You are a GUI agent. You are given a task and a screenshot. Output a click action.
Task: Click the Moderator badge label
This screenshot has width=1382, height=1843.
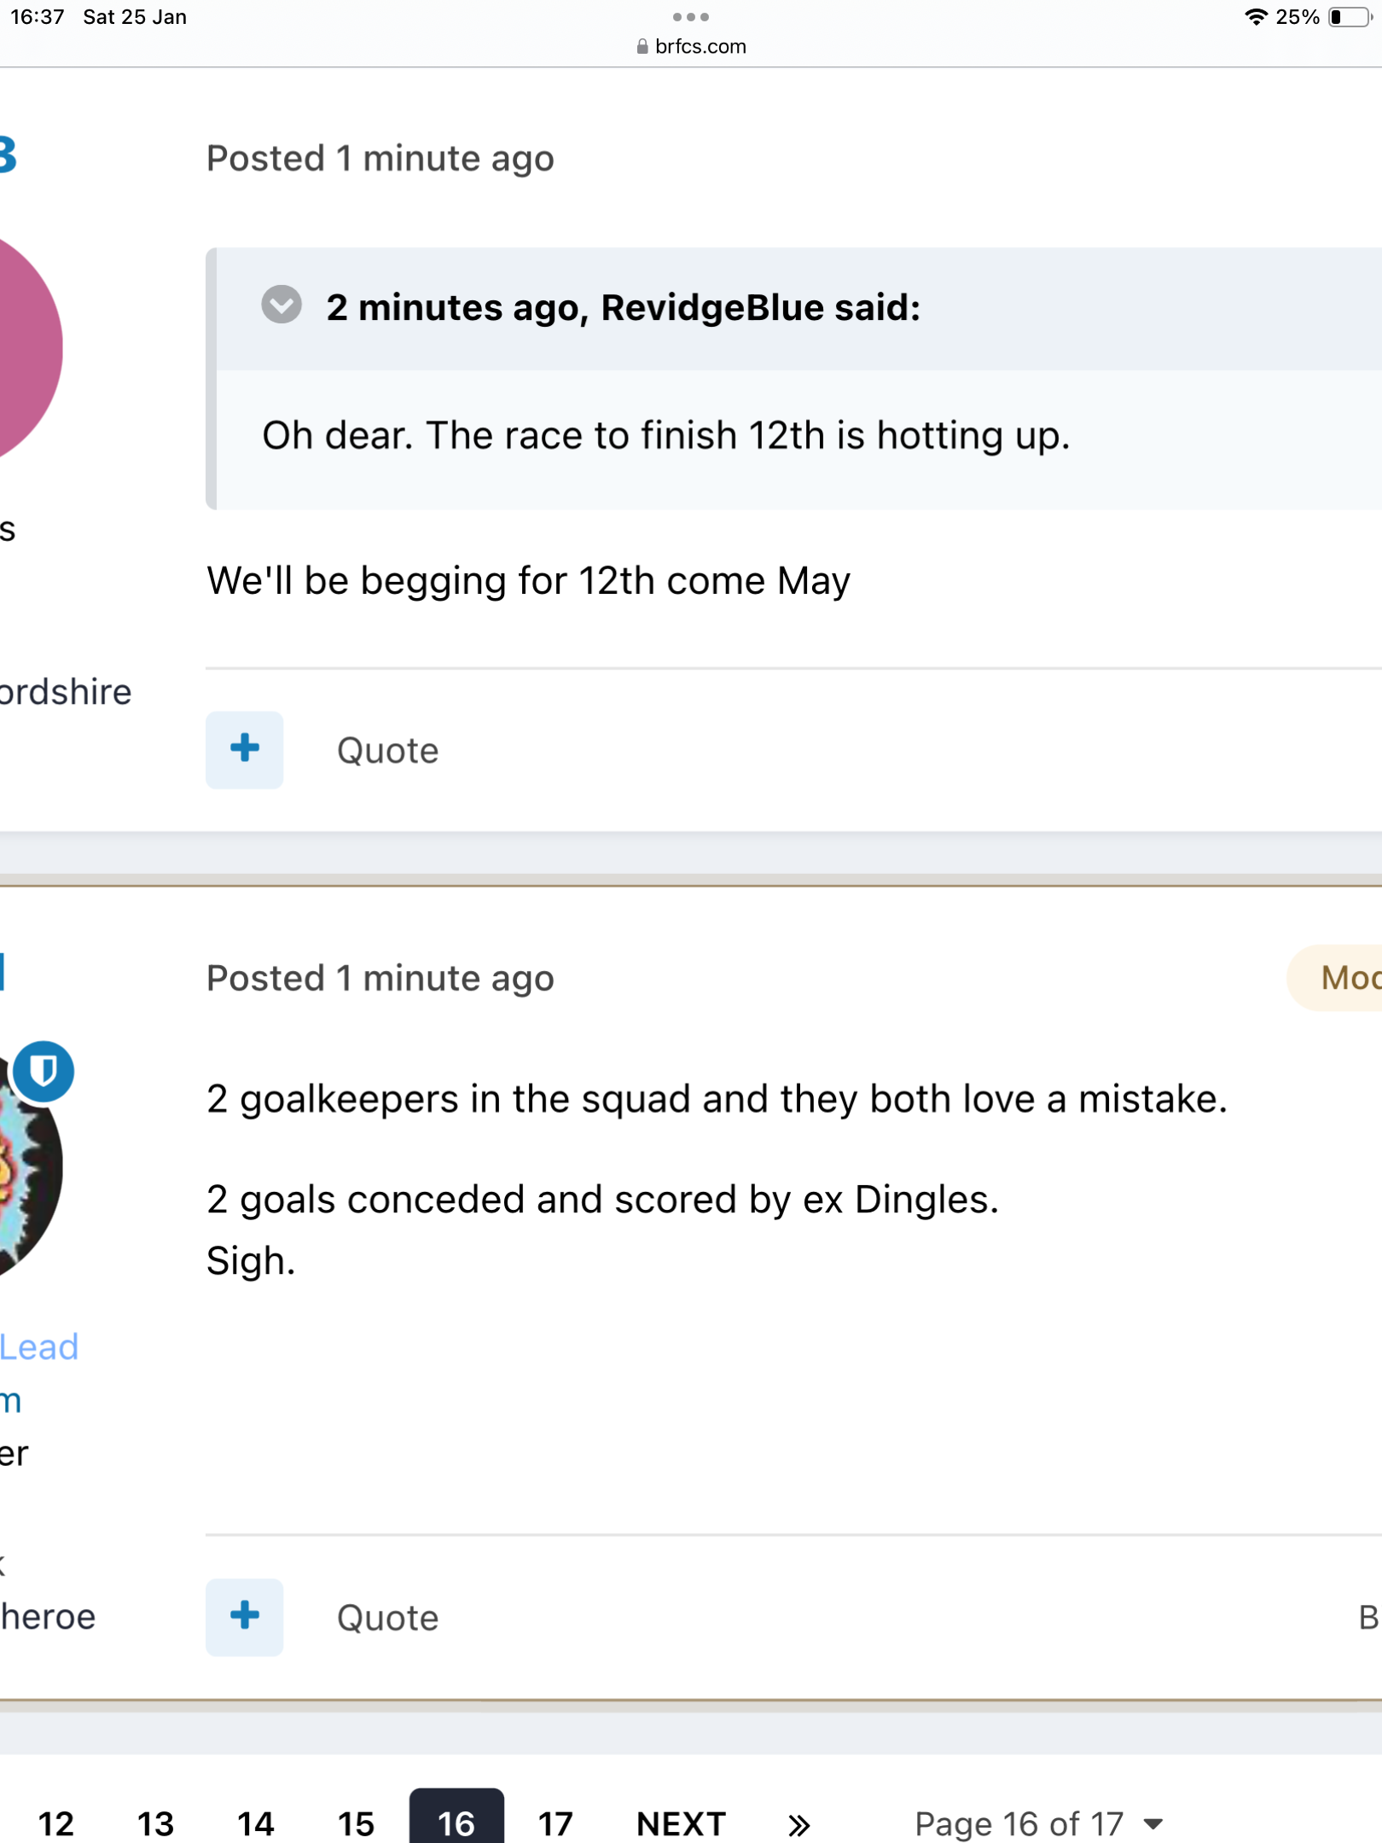coord(1348,978)
